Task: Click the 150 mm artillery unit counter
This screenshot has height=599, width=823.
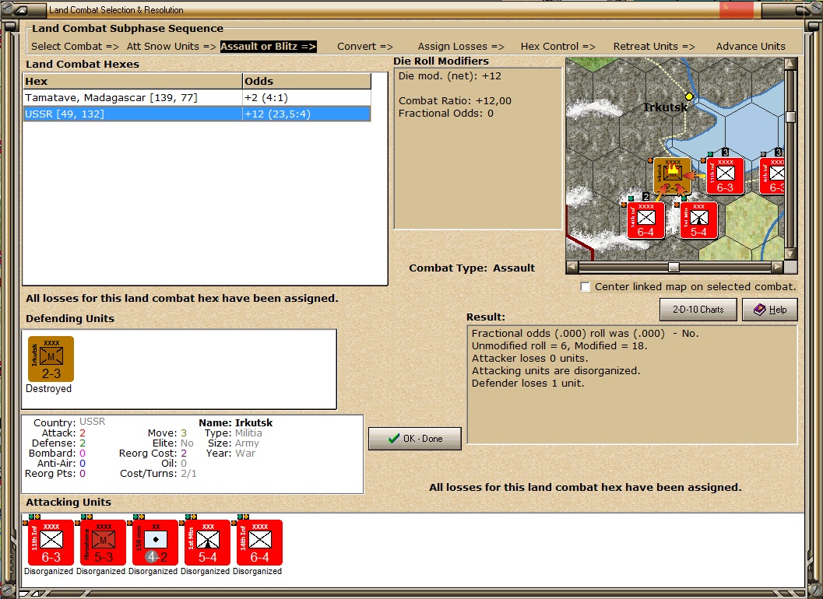Action: click(x=156, y=543)
